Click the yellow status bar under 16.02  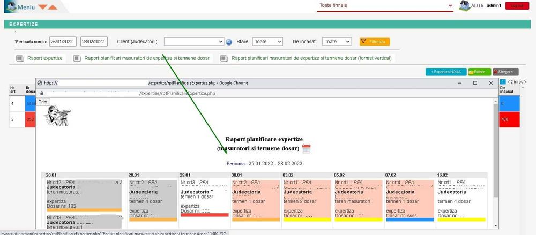[x=461, y=219]
